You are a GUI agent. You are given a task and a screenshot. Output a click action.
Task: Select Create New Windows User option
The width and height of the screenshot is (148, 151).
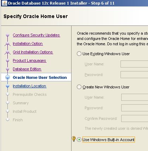pyautogui.click(x=79, y=87)
